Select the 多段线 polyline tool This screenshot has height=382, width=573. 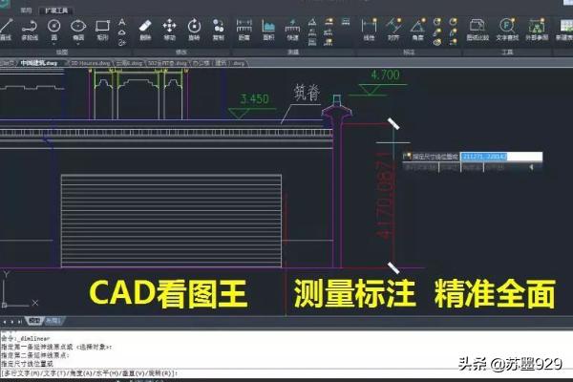point(30,30)
